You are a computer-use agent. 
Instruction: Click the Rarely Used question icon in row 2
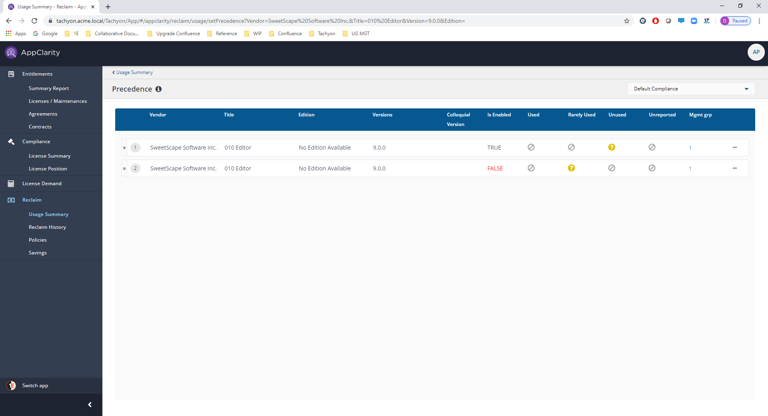[x=571, y=168]
